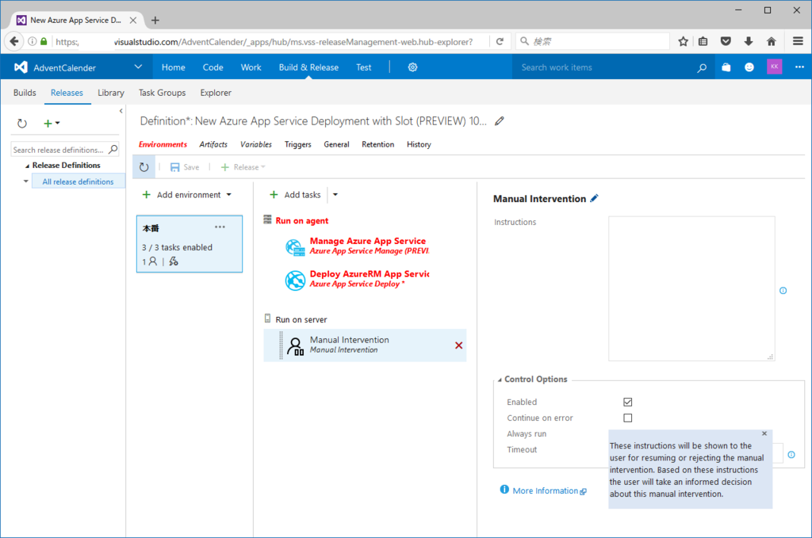Bookmark this page with star icon
The height and width of the screenshot is (538, 812).
(x=683, y=41)
